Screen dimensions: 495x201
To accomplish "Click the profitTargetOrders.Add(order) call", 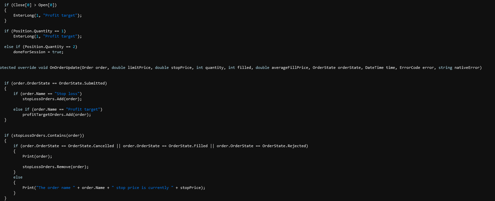I will tap(56, 115).
